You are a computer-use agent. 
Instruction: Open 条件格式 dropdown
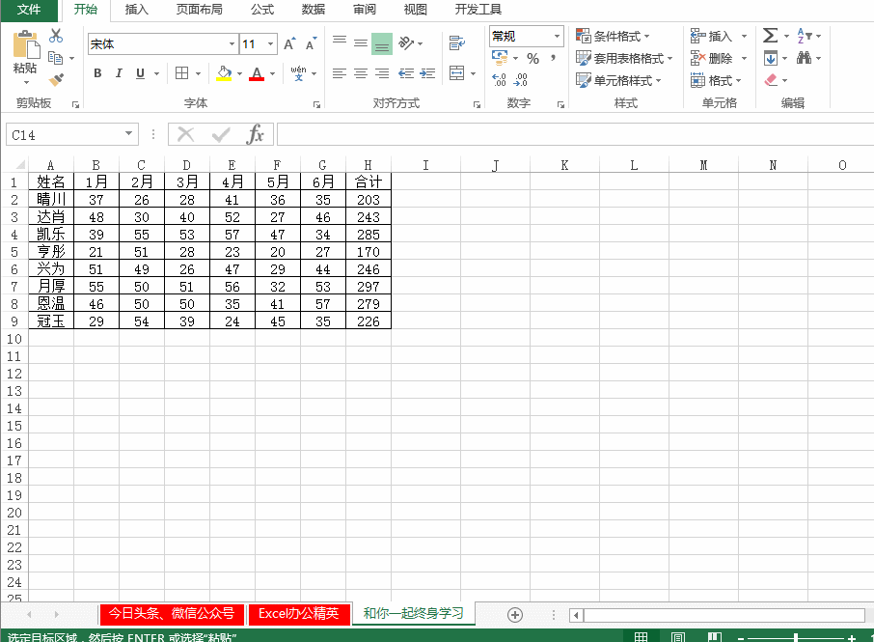(x=613, y=37)
